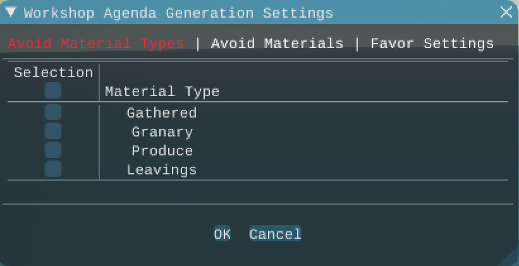
Task: Enable the Gathered material type checkbox
Action: (53, 112)
